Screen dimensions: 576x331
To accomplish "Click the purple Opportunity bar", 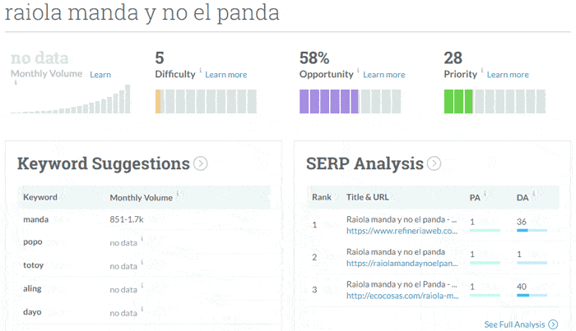I will point(329,101).
